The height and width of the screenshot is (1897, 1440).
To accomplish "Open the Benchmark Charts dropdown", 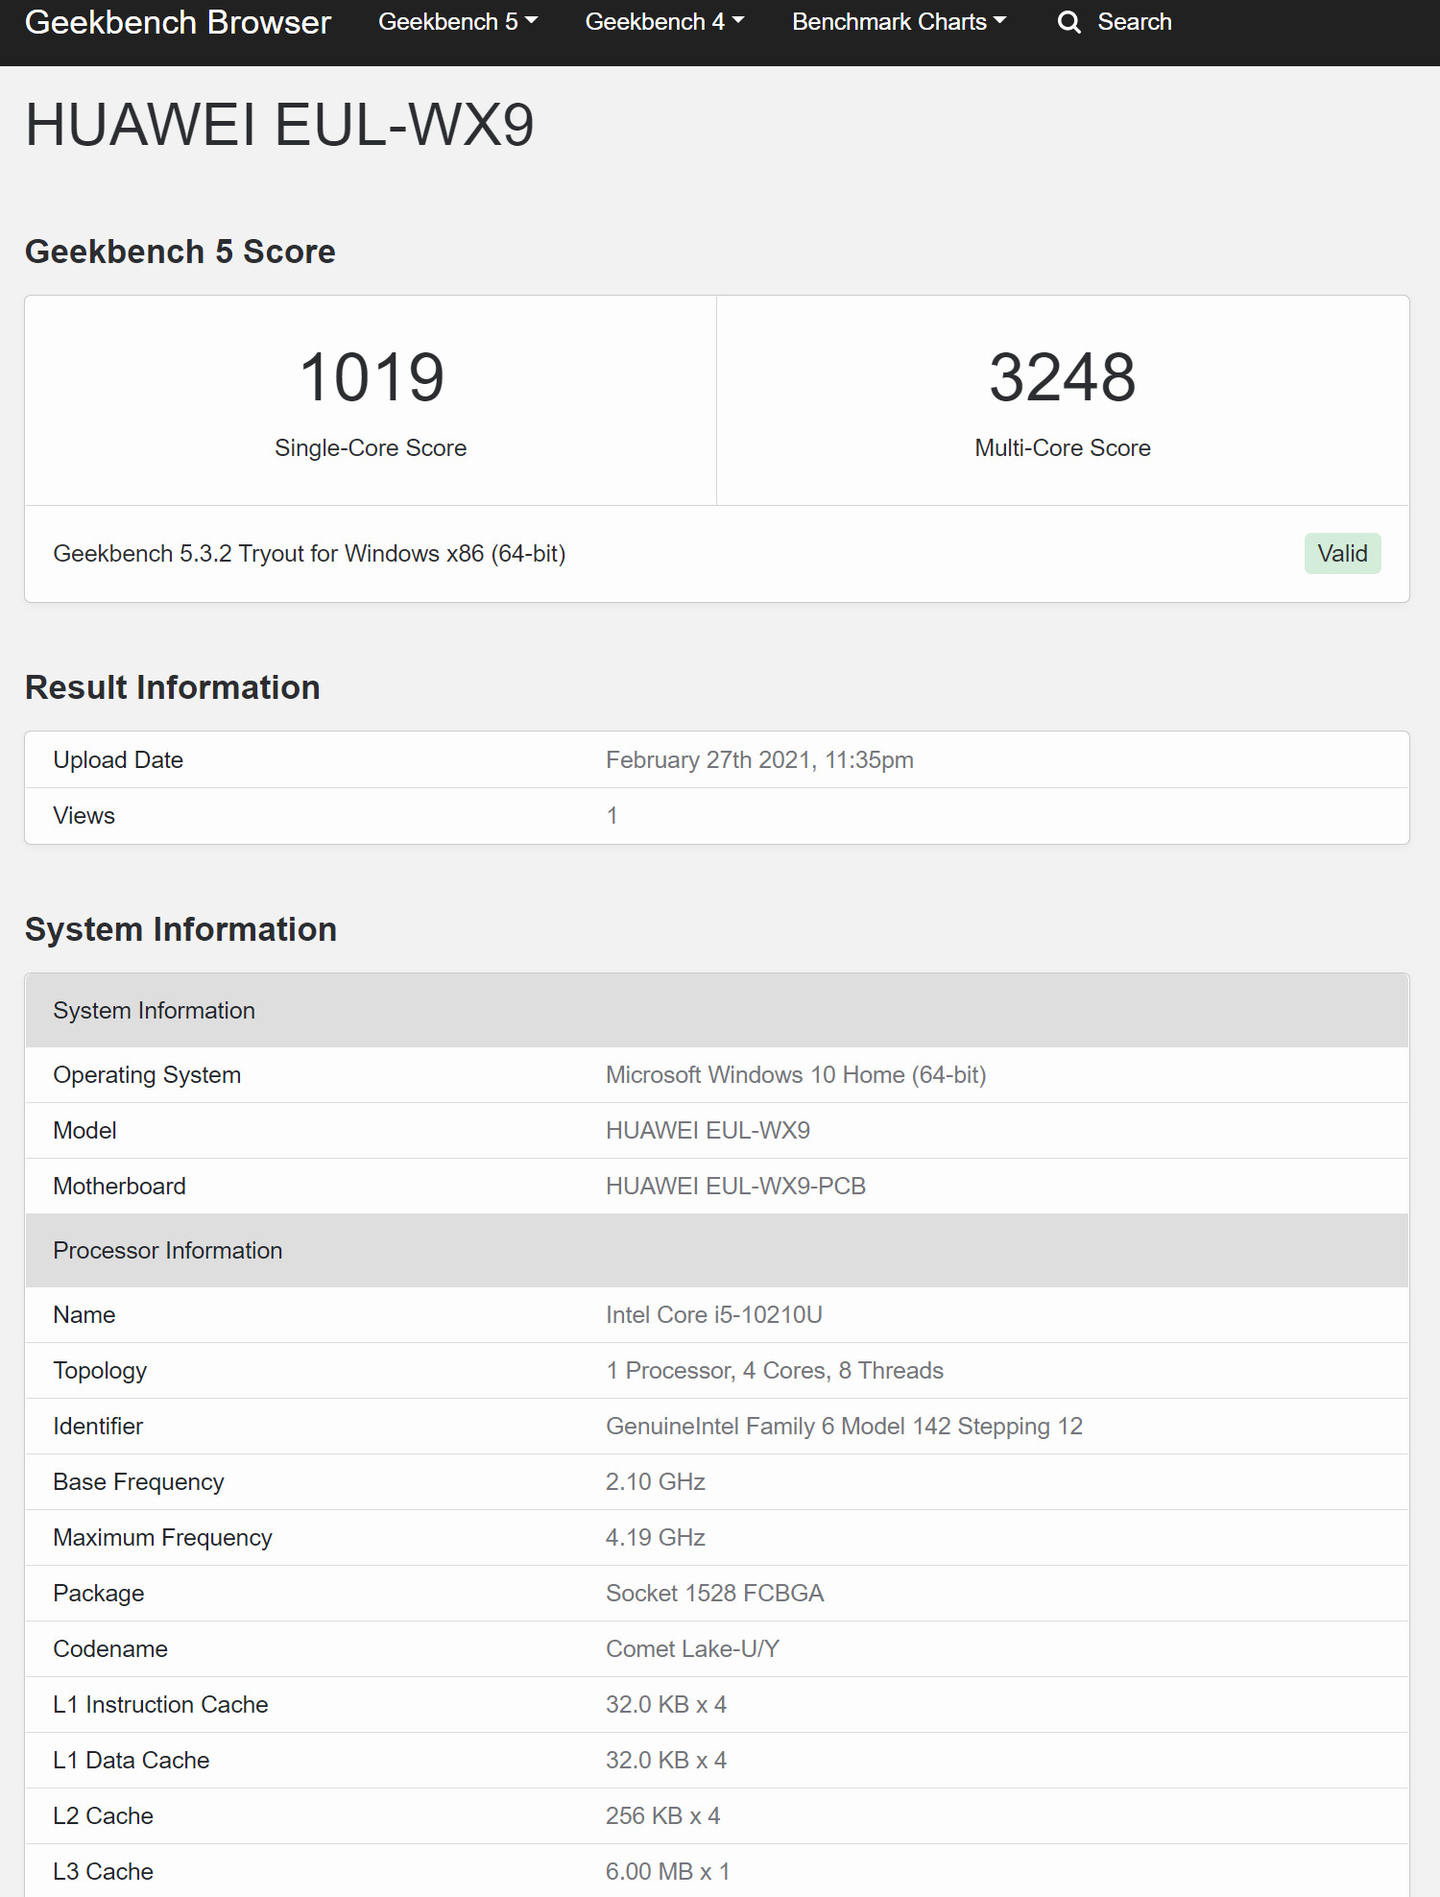I will click(x=899, y=22).
